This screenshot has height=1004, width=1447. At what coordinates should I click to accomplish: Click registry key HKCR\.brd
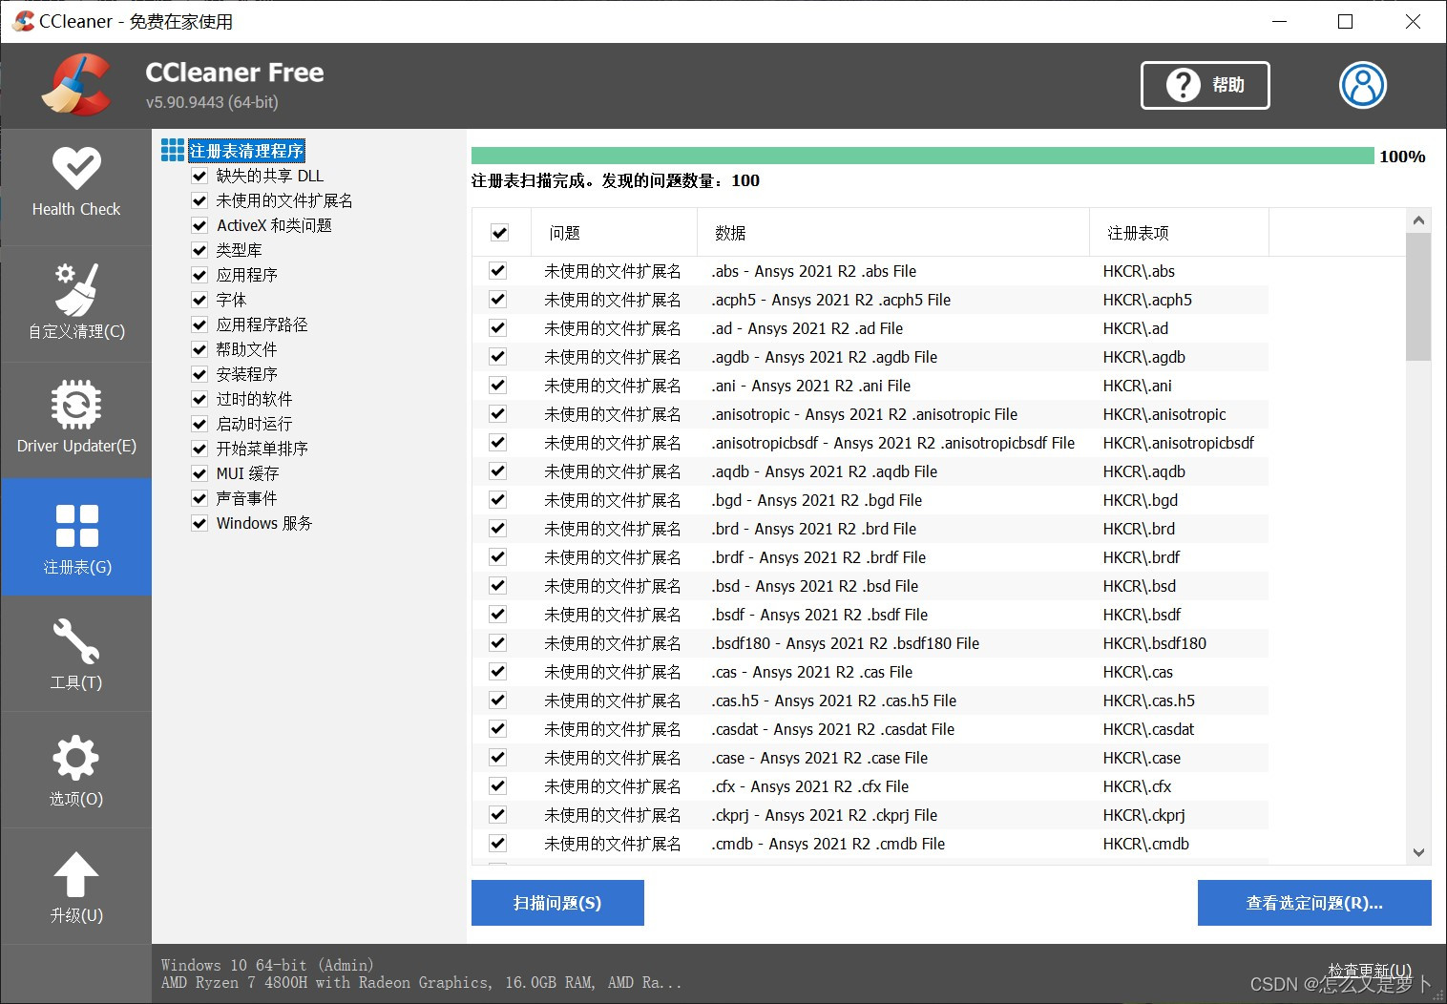[x=1139, y=529]
